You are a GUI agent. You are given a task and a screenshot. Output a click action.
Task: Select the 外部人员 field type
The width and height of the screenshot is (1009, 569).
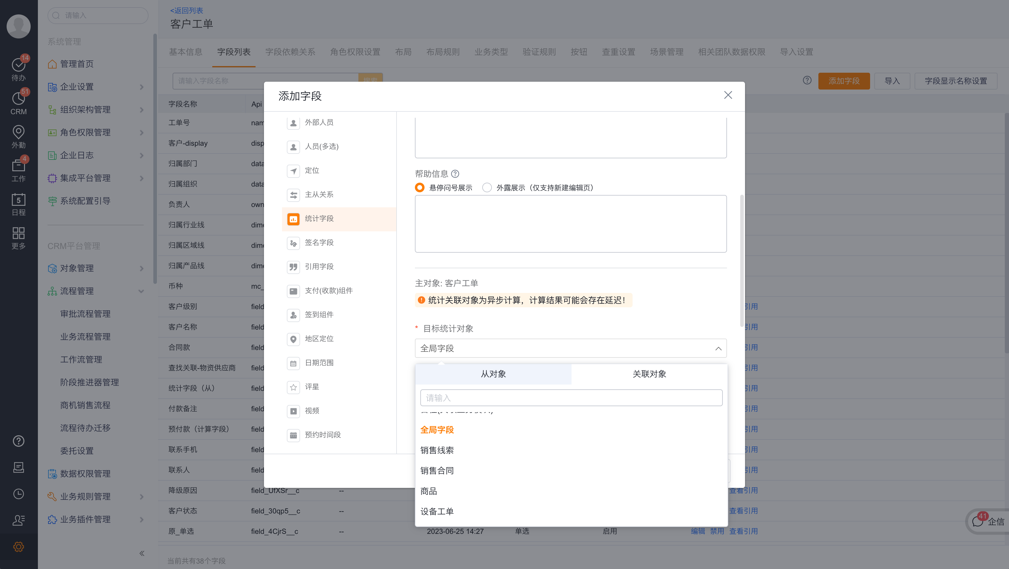[339, 123]
